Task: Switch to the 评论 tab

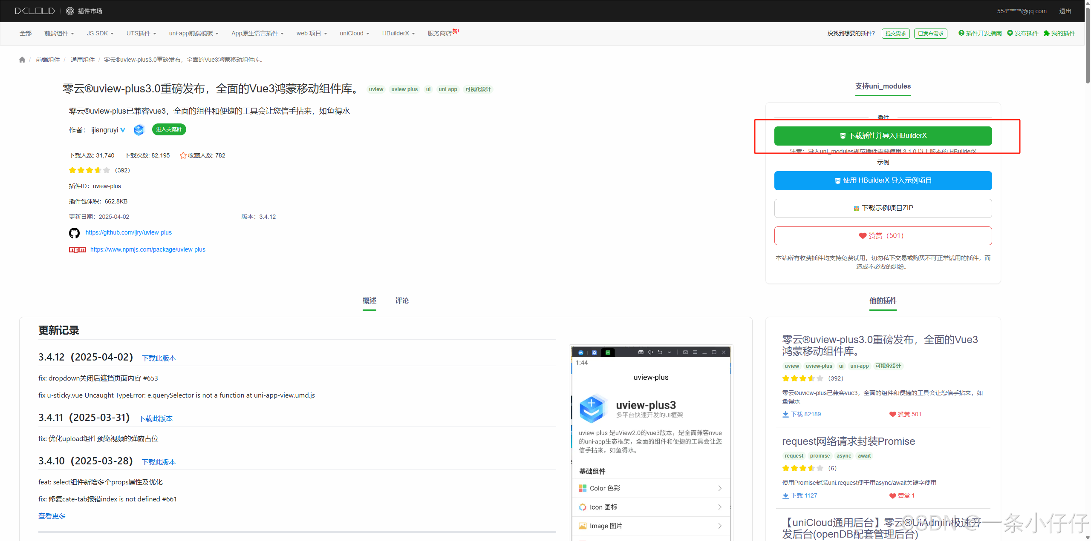Action: pos(401,301)
